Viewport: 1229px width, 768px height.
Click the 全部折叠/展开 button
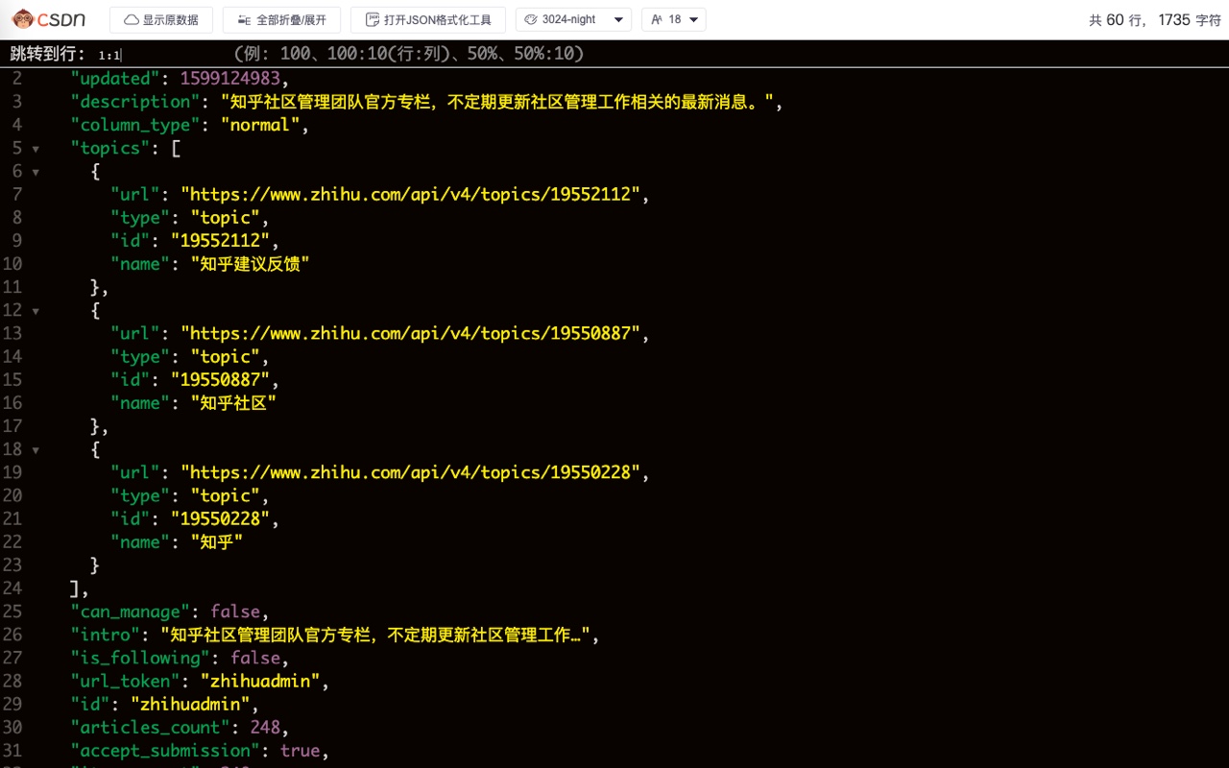(x=281, y=18)
